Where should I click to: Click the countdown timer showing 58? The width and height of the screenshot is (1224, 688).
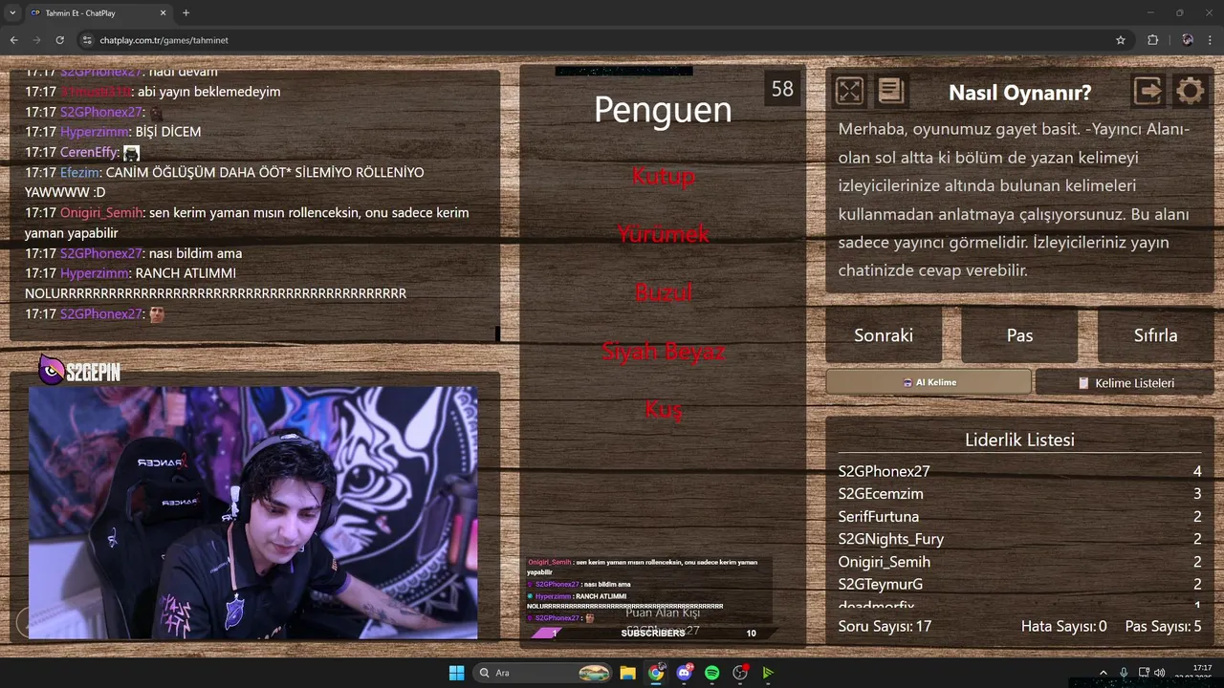pos(782,89)
